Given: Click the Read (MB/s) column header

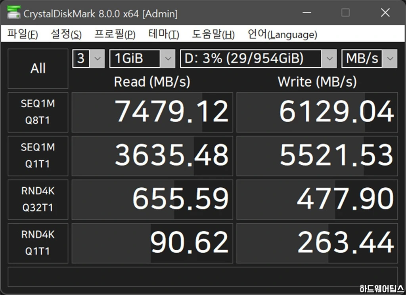Looking at the screenshot, I should (152, 82).
